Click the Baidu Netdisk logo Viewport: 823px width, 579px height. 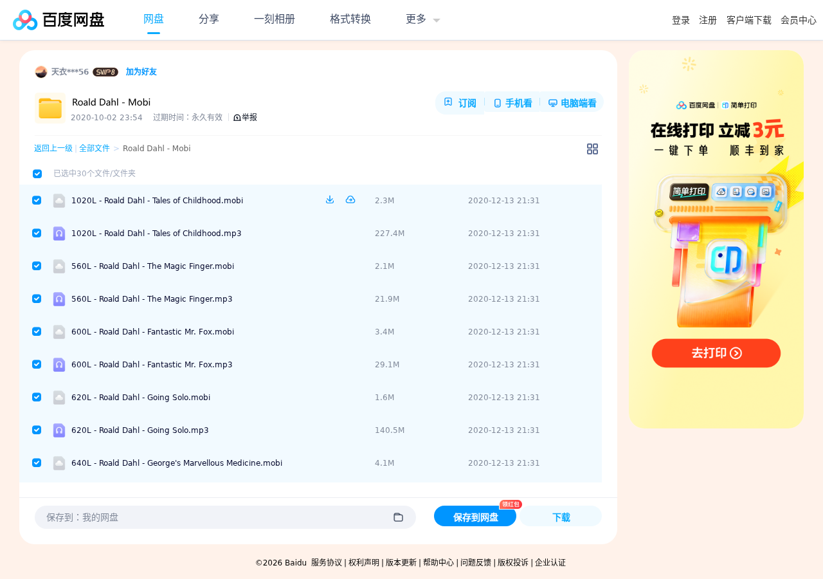[59, 20]
